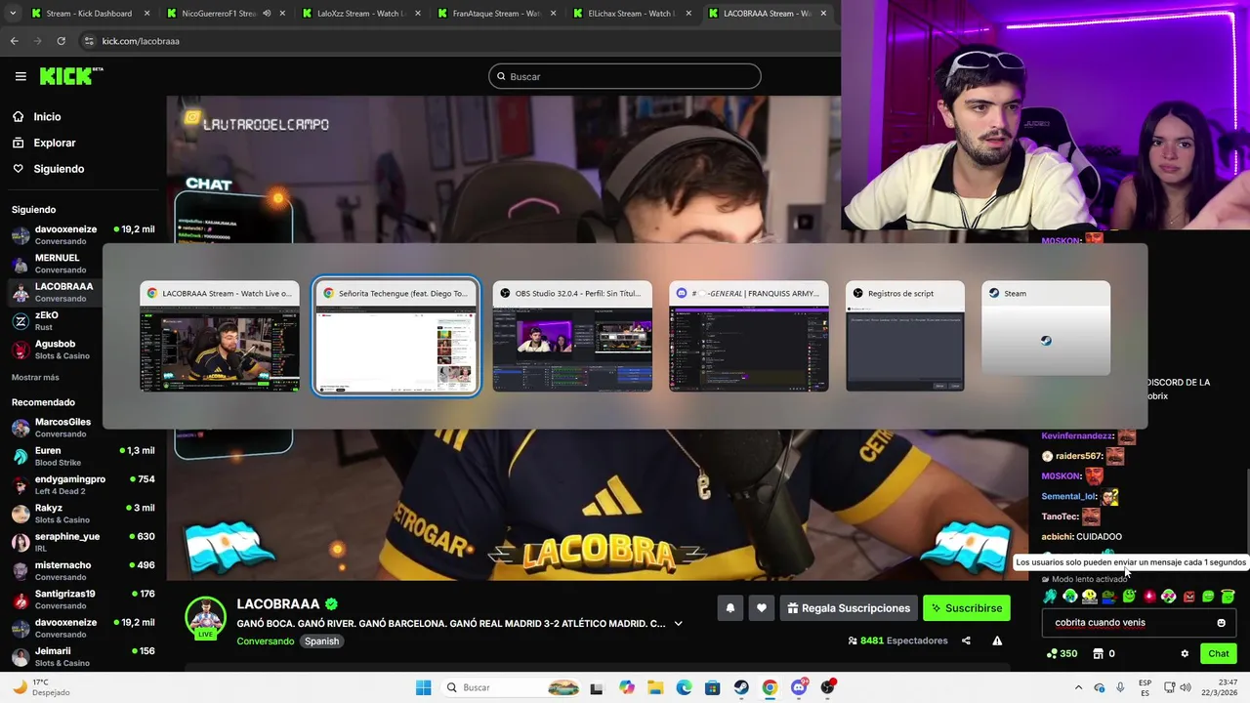Open the Kick hamburger menu
The height and width of the screenshot is (703, 1250).
pos(21,76)
